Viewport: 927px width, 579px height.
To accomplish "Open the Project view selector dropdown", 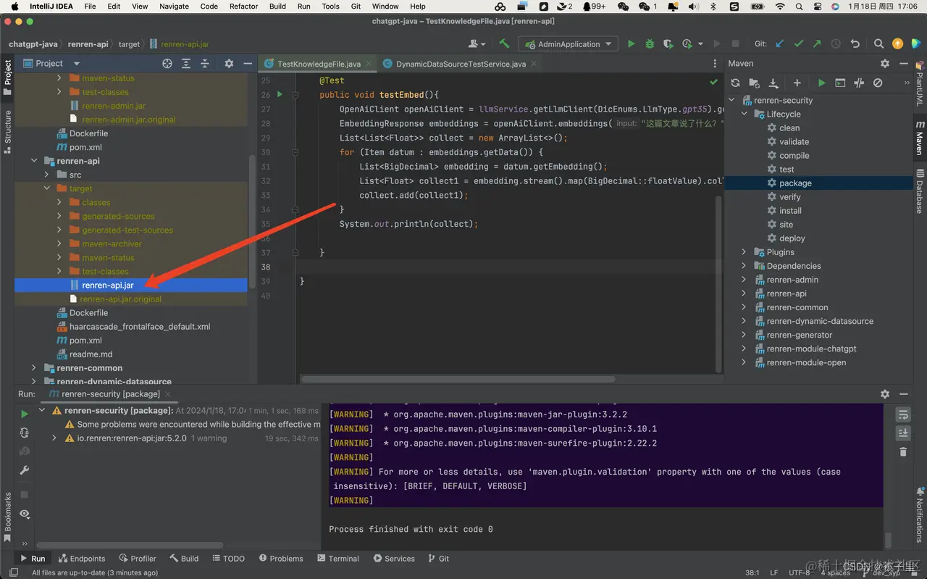I will click(x=77, y=64).
